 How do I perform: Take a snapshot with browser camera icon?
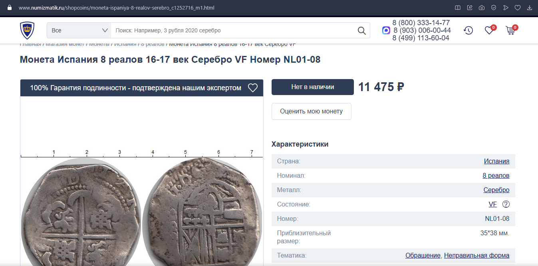[482, 8]
